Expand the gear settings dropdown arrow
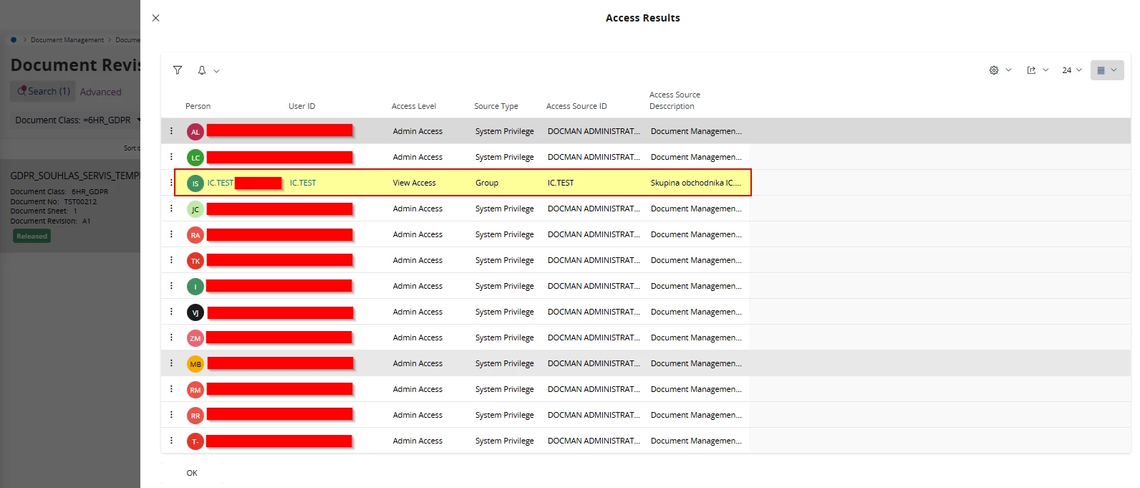Viewport: 1140px width, 488px height. coord(1008,70)
